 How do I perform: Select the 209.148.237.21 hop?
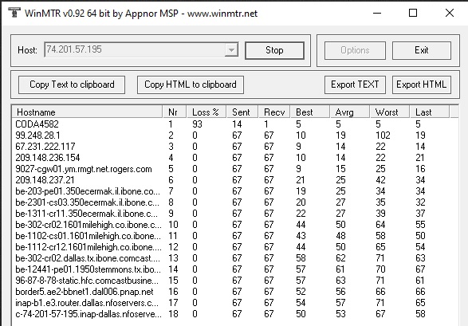[x=235, y=180]
